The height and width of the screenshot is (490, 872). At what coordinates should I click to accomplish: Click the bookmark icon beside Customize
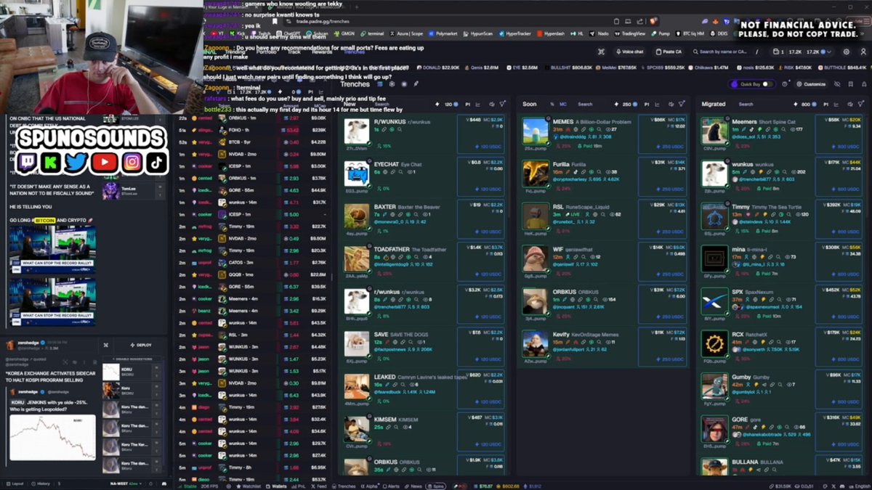[850, 84]
